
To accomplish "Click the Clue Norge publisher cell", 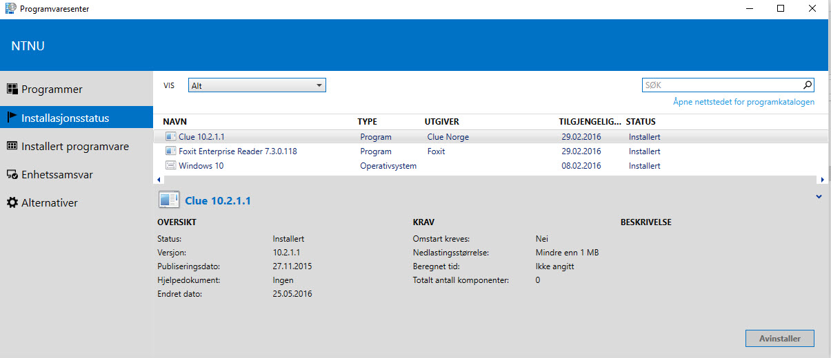I will pos(448,137).
